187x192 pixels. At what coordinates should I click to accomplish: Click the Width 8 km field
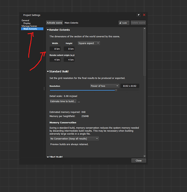pyautogui.click(x=55, y=49)
